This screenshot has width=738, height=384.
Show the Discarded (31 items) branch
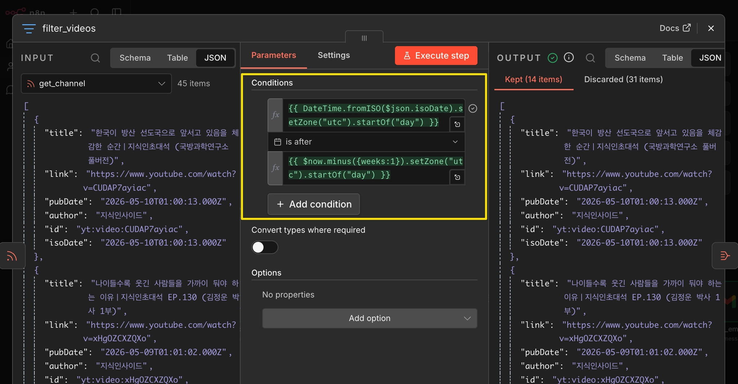point(623,79)
